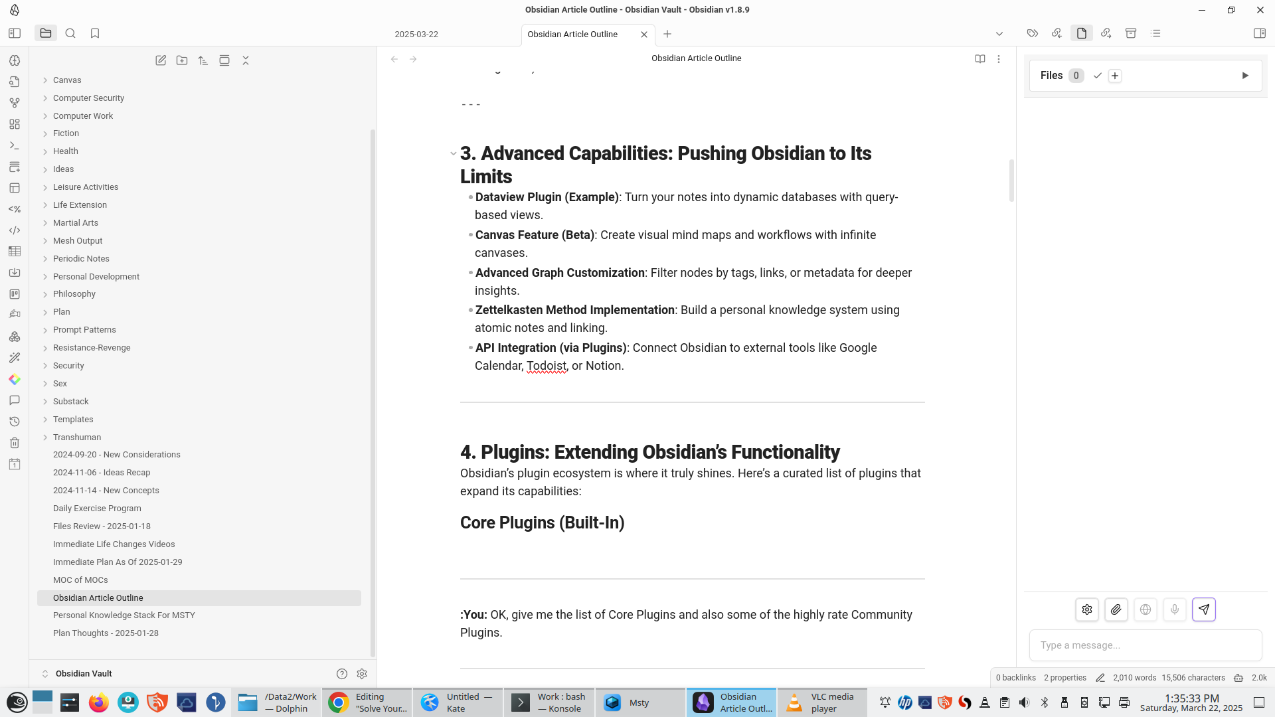
Task: Toggle the left sidebar
Action: (x=15, y=33)
